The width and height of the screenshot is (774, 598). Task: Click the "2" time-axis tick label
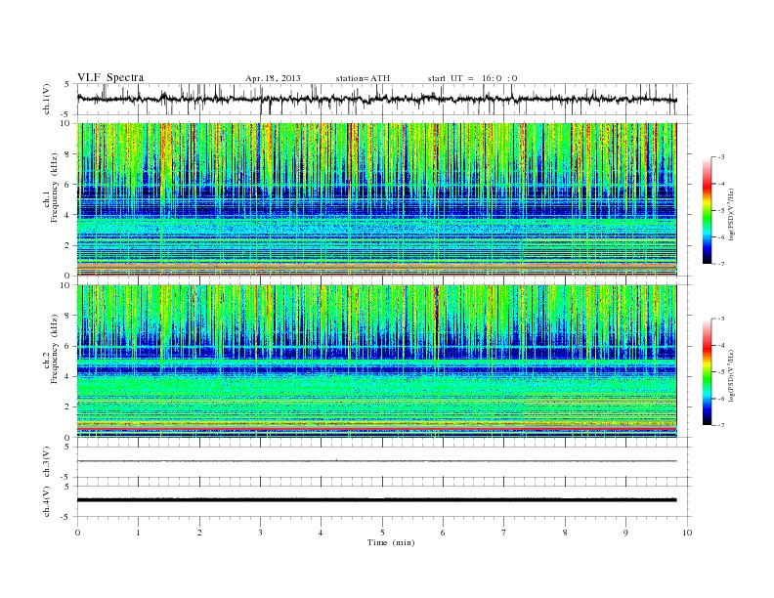[199, 533]
